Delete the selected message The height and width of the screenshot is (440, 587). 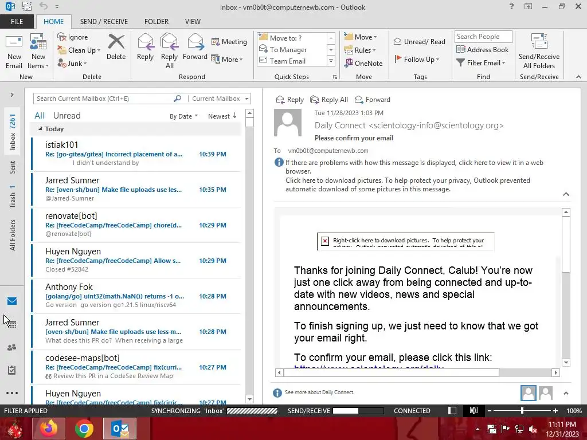[116, 47]
